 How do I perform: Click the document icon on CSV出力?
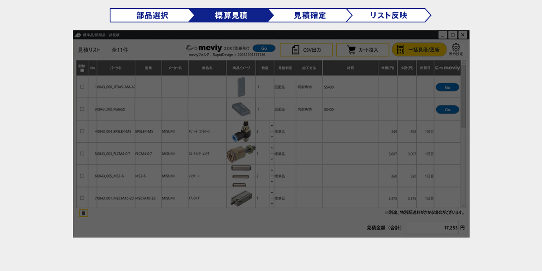click(x=296, y=50)
